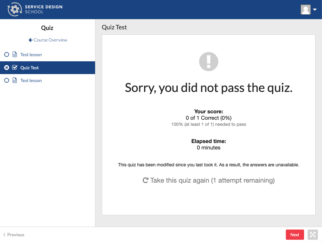Click the document icon of first Test lesson

tap(15, 55)
